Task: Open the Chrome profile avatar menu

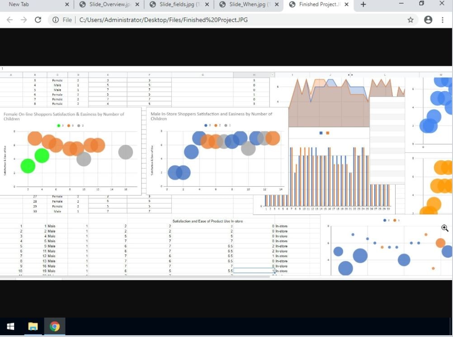Action: point(428,20)
